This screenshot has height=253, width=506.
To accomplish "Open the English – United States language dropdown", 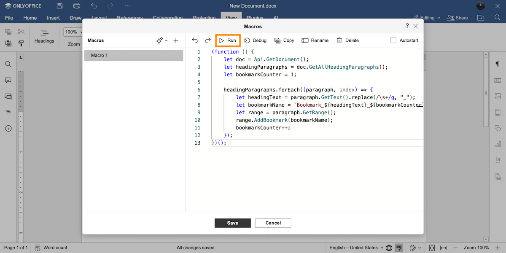I will coord(356,248).
